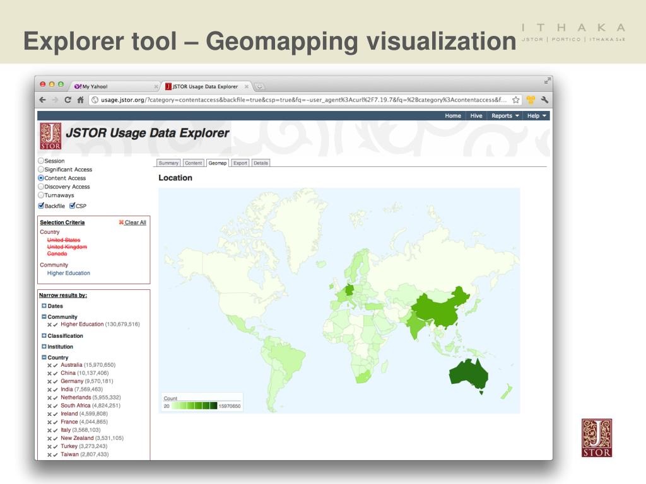
Task: Click the Germany country link
Action: click(71, 381)
